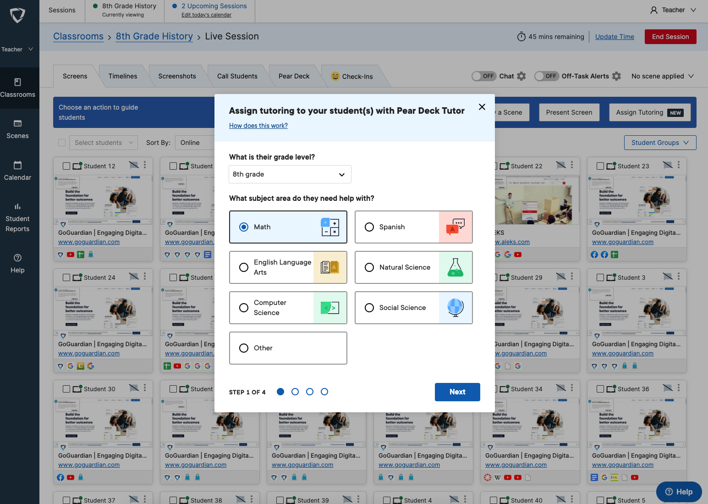
Task: Open How does this work link
Action: point(258,126)
